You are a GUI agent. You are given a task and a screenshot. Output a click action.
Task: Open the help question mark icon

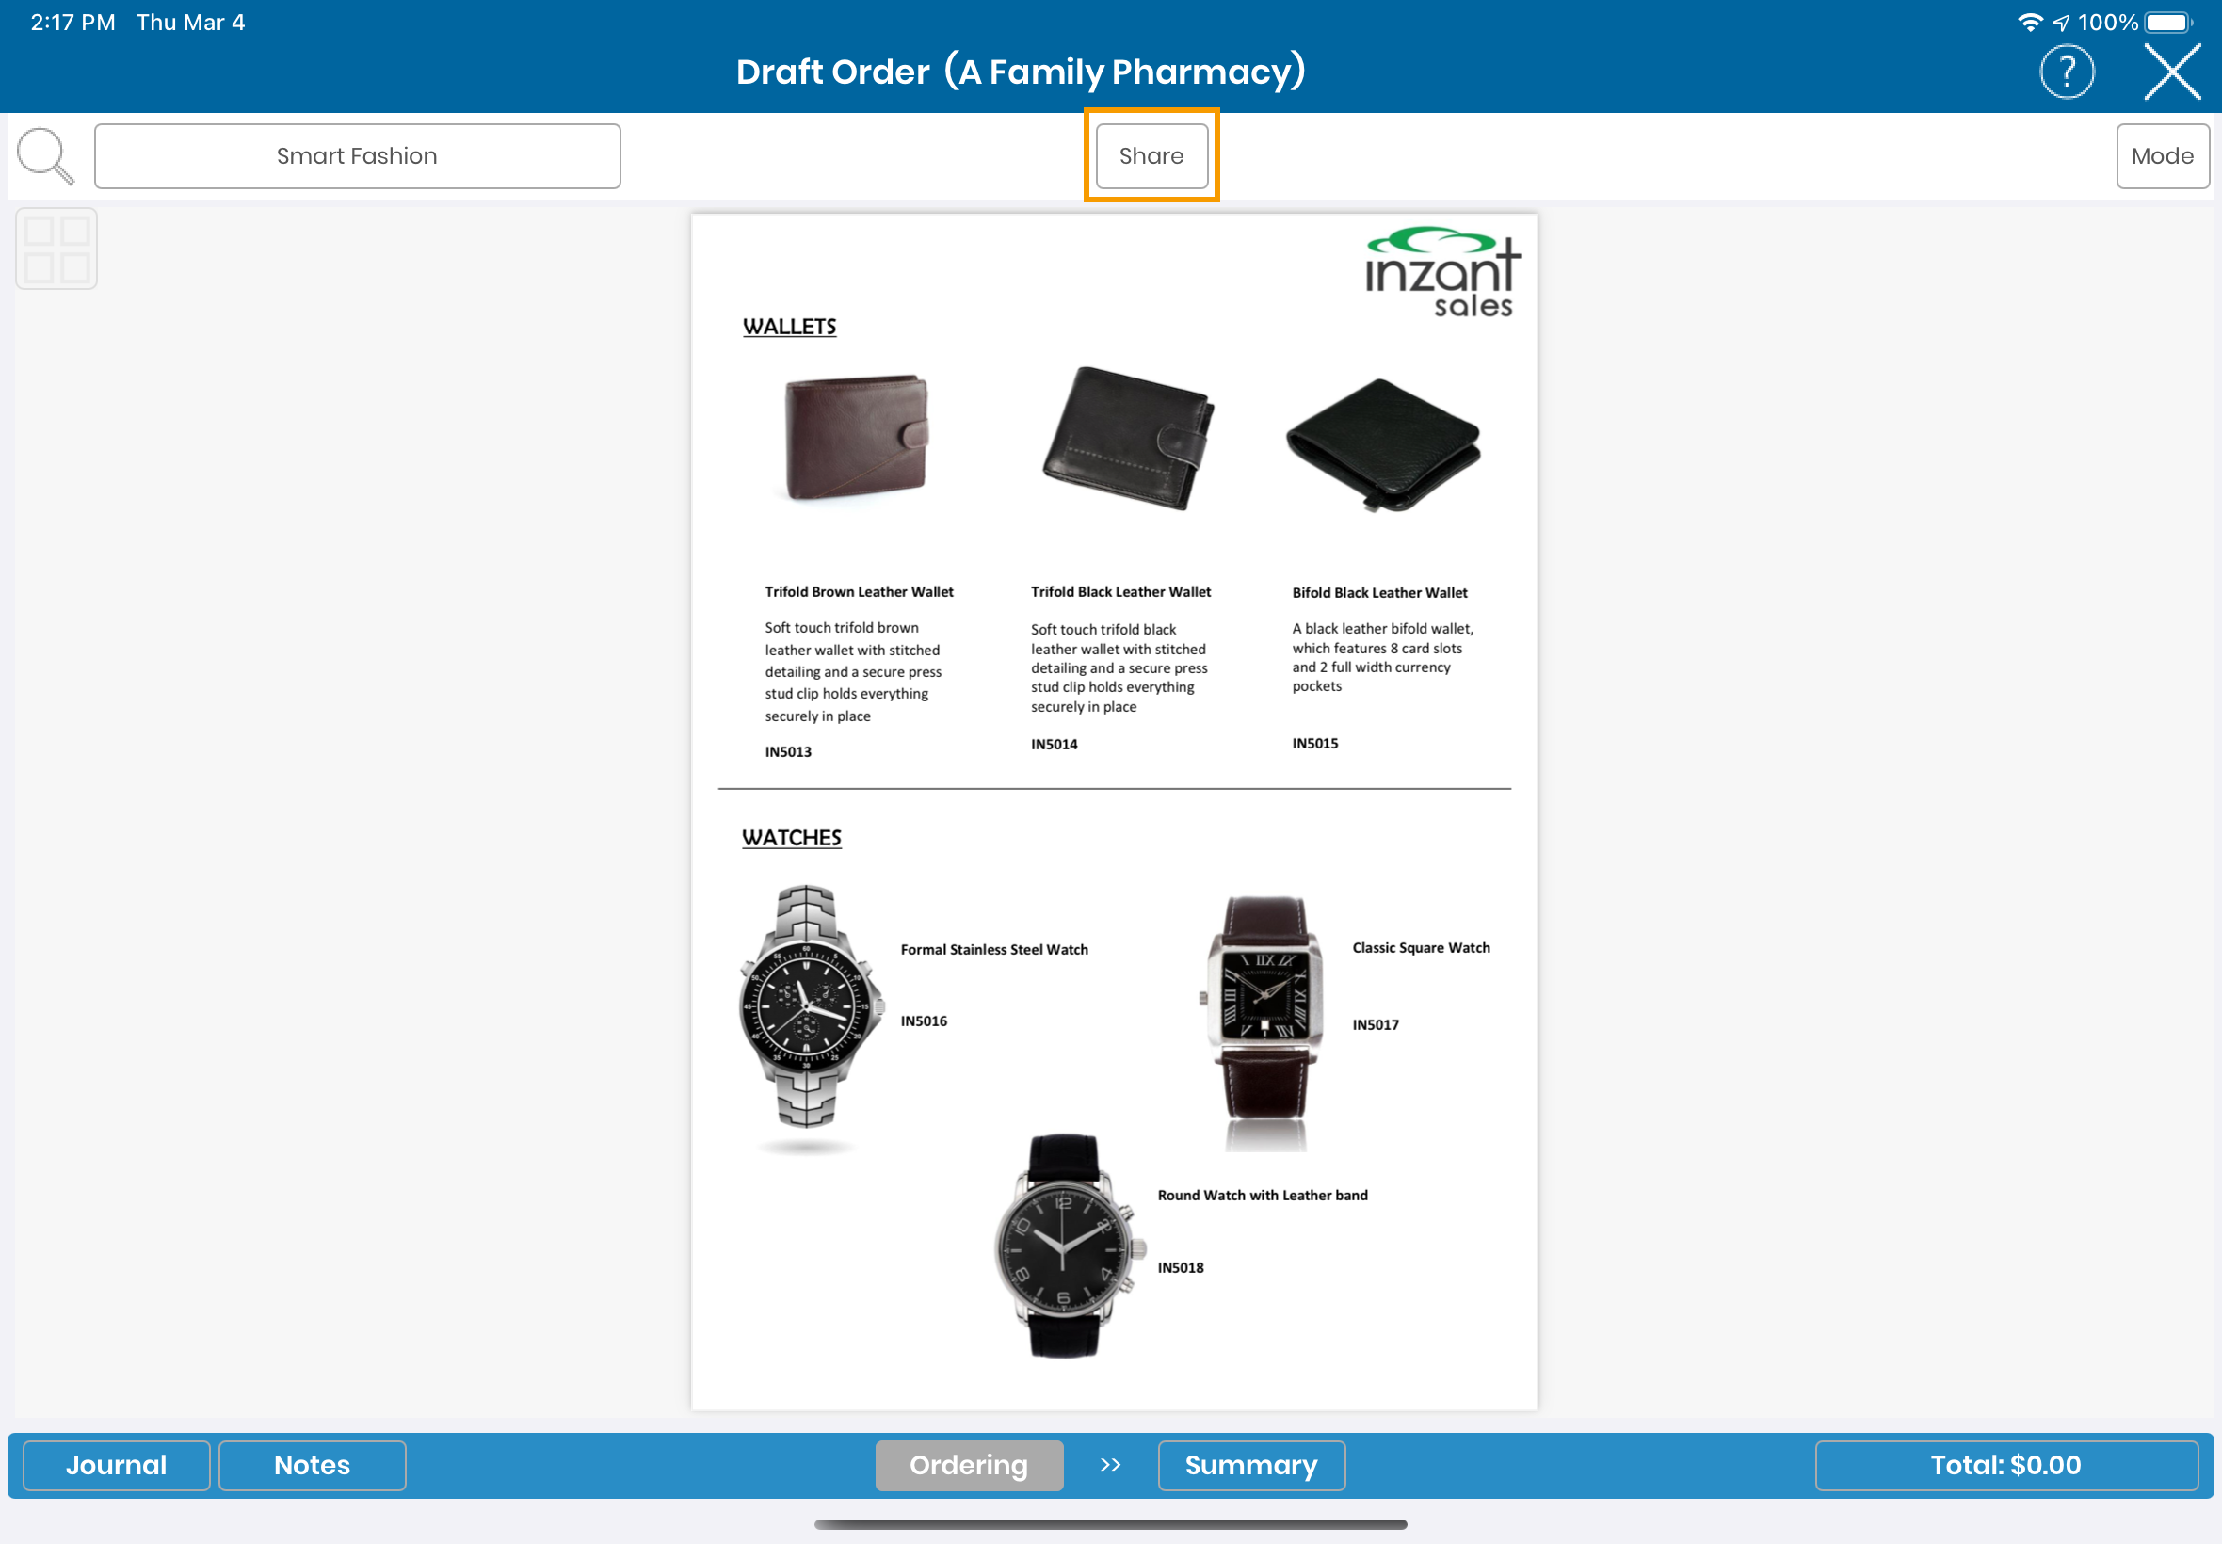point(2067,72)
